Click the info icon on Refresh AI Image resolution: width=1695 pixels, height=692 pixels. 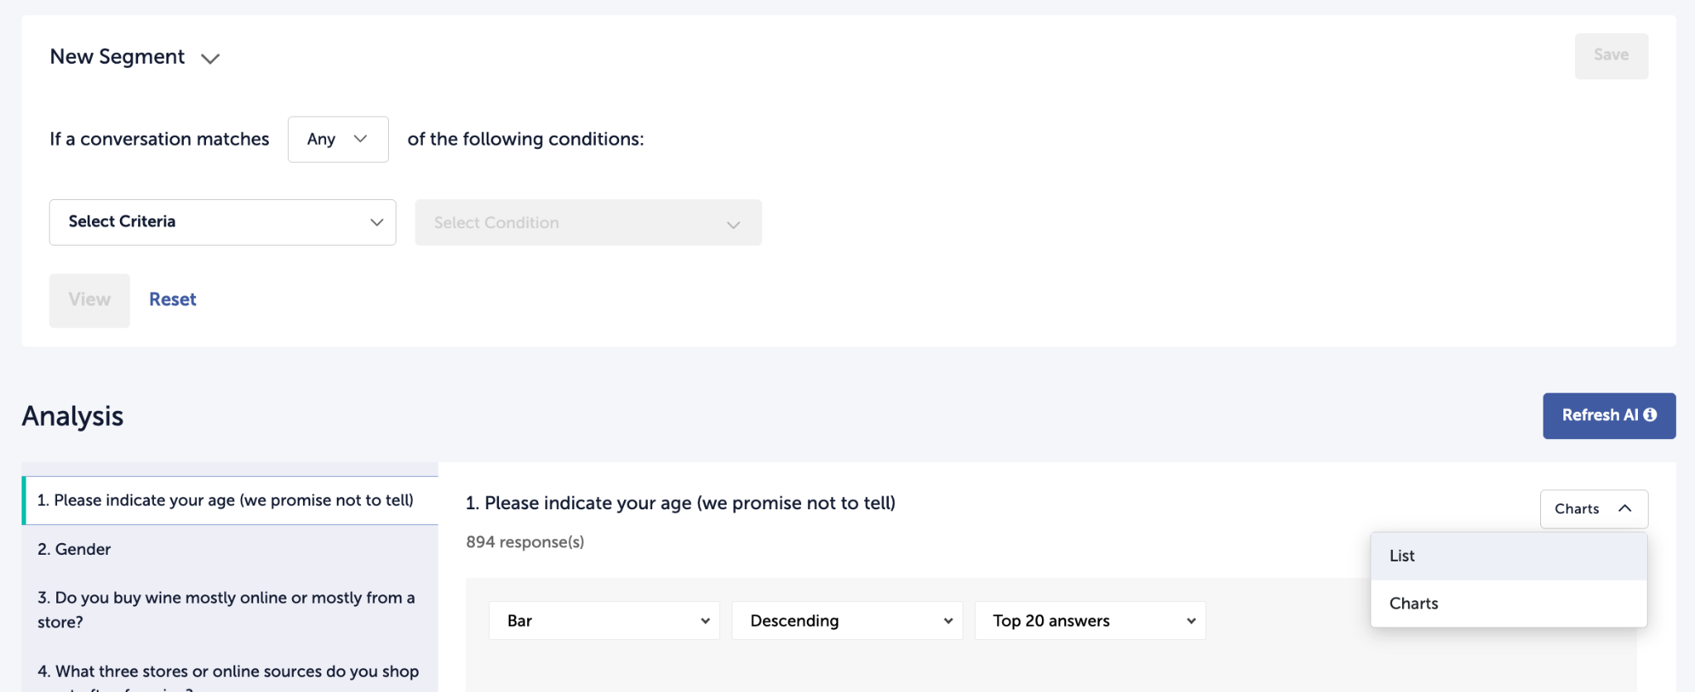[1650, 415]
